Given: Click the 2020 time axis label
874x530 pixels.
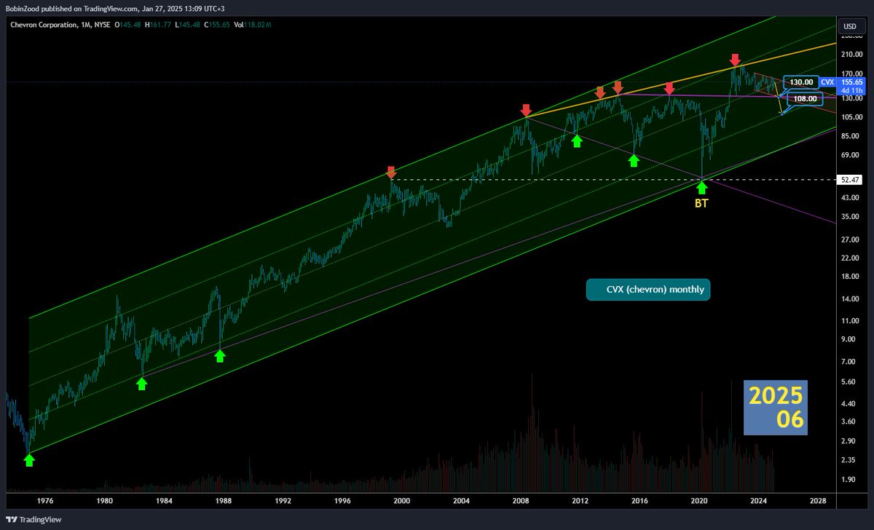Looking at the screenshot, I should pos(699,501).
